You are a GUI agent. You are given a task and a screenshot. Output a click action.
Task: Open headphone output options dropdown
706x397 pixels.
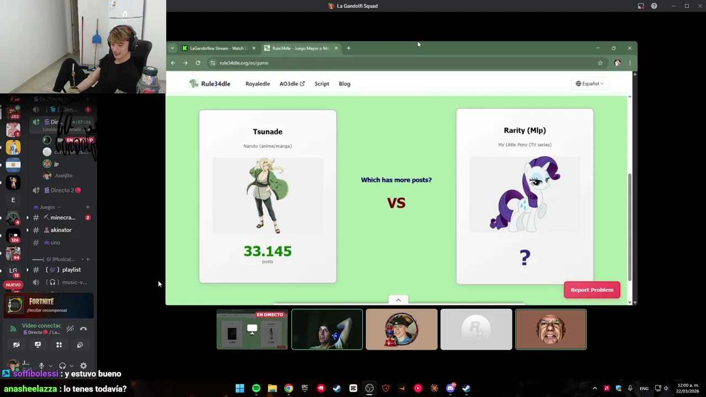point(72,366)
